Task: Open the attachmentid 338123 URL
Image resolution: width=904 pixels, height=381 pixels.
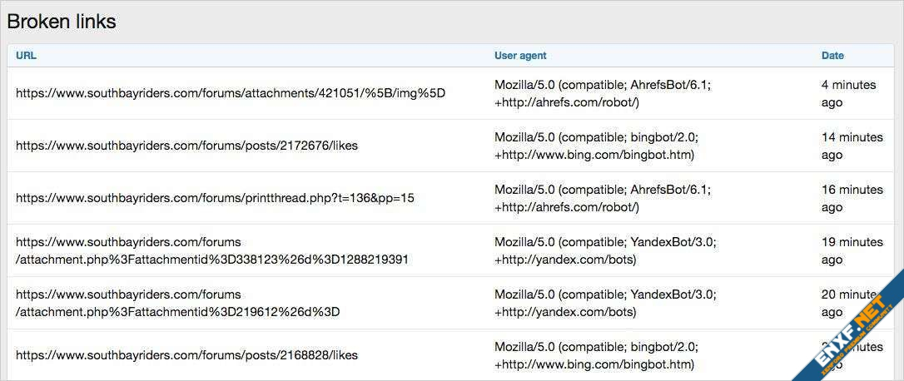Action: tap(211, 250)
